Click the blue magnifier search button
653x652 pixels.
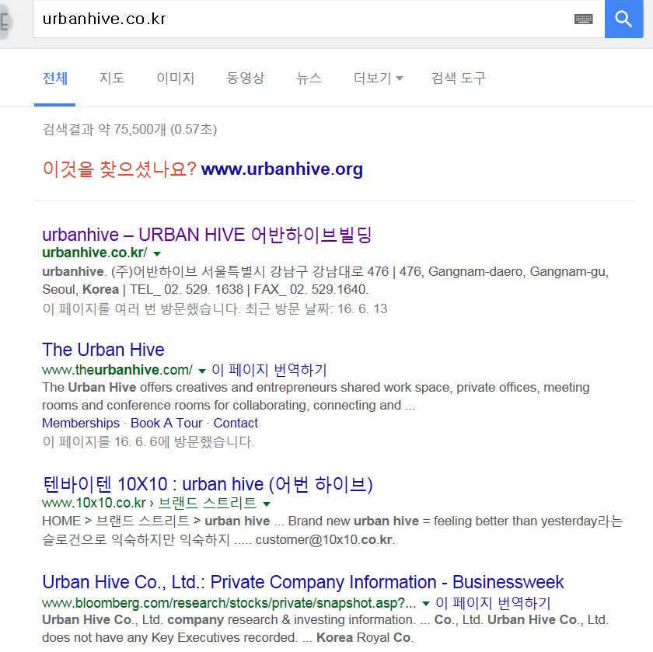coord(623,19)
